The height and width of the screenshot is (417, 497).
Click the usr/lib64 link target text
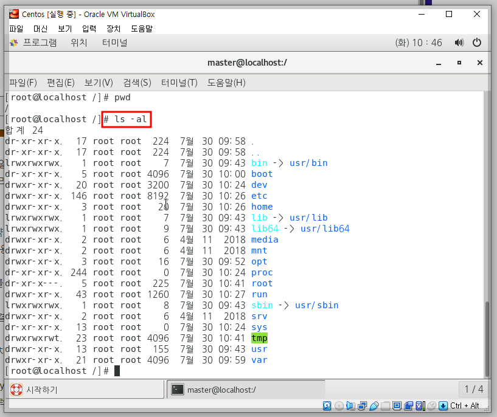pos(325,229)
